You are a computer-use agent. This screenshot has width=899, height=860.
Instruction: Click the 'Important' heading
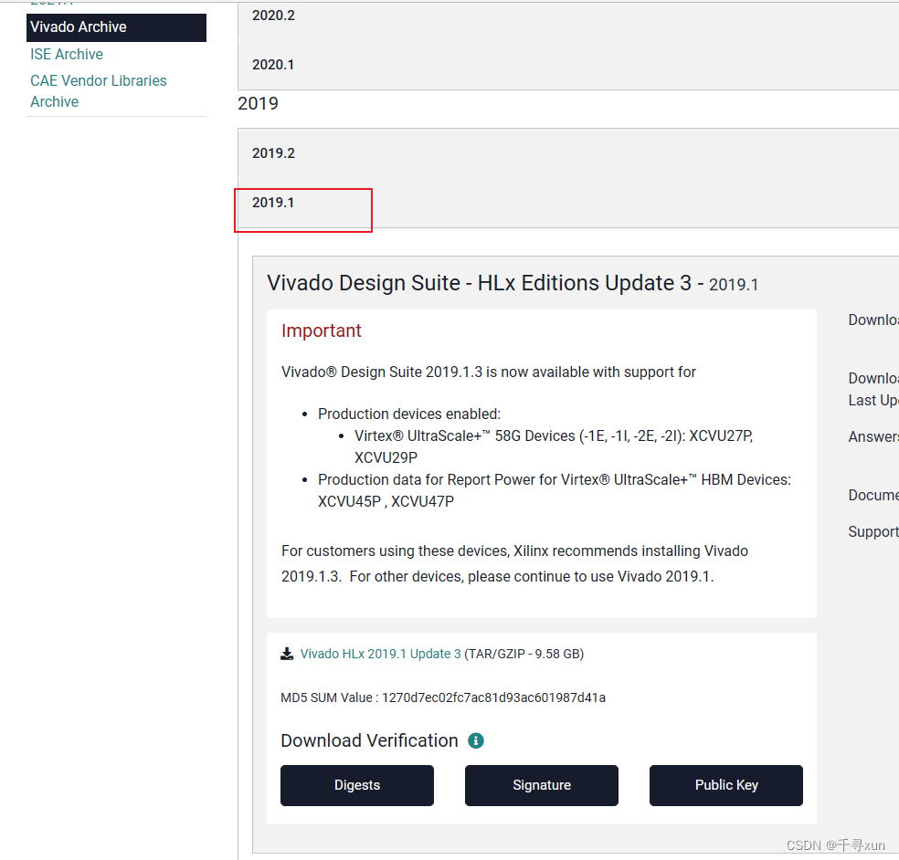[x=321, y=330]
